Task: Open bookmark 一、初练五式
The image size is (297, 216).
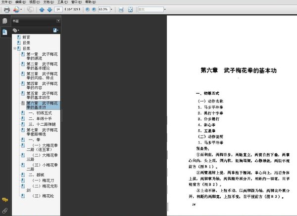Action: coord(40,113)
